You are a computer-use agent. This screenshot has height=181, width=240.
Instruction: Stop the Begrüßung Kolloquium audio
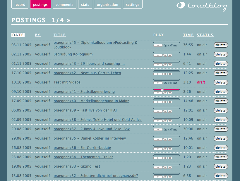pos(170,55)
